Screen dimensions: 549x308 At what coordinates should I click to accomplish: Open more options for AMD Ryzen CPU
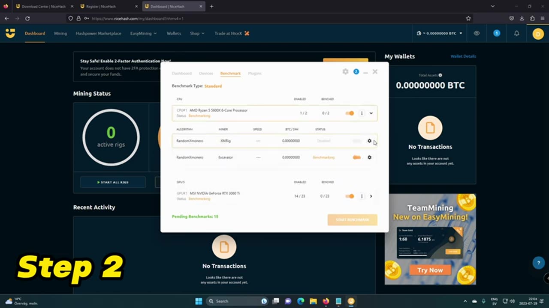coord(362,113)
